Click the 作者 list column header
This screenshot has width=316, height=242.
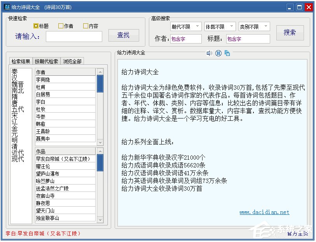point(65,72)
